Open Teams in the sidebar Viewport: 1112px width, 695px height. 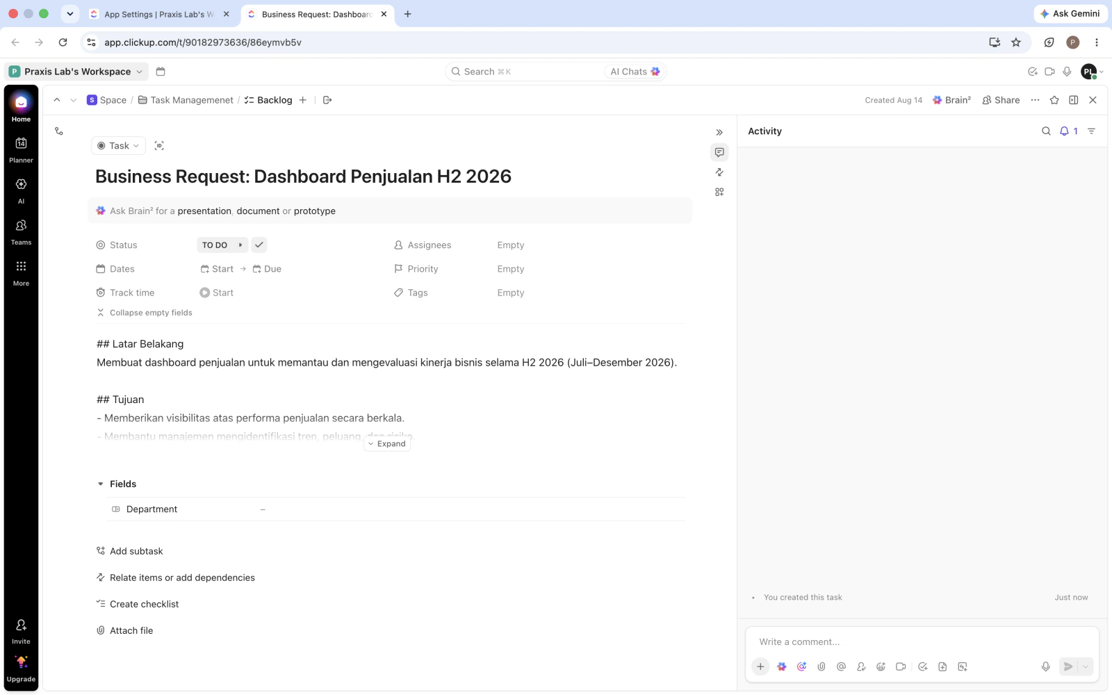(x=21, y=231)
